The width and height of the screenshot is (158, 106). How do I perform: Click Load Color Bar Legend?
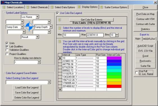(27, 88)
